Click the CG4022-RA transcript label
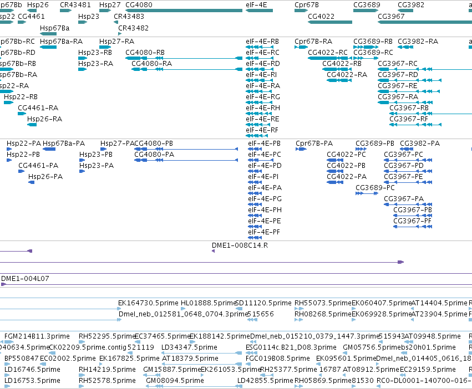 [x=347, y=75]
